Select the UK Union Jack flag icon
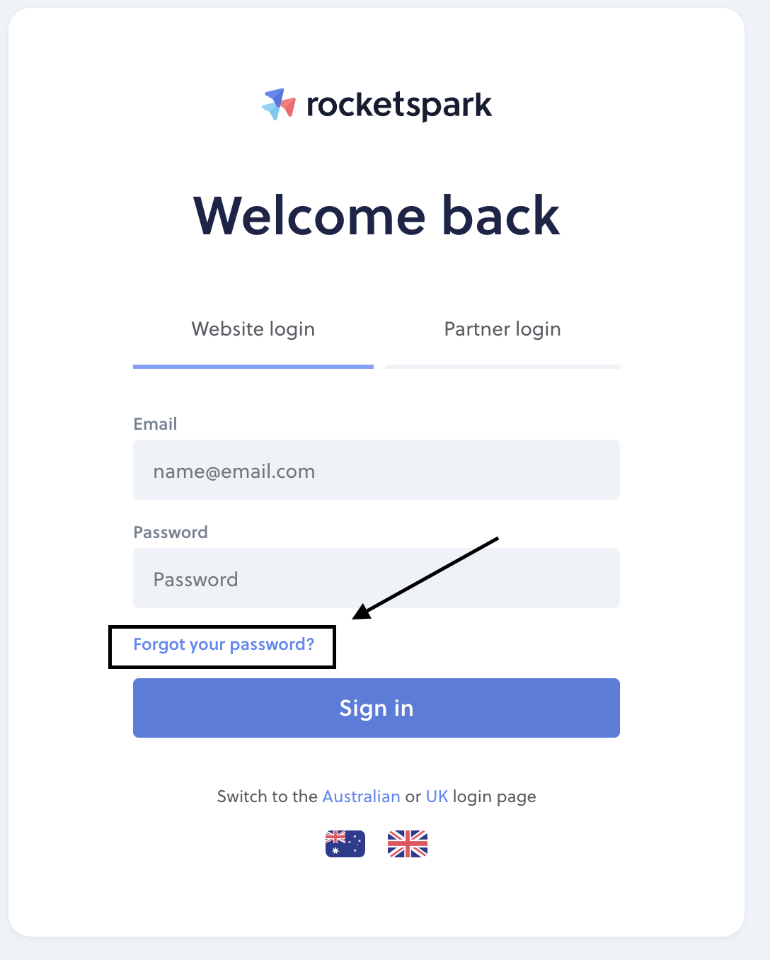770x960 pixels. 408,844
